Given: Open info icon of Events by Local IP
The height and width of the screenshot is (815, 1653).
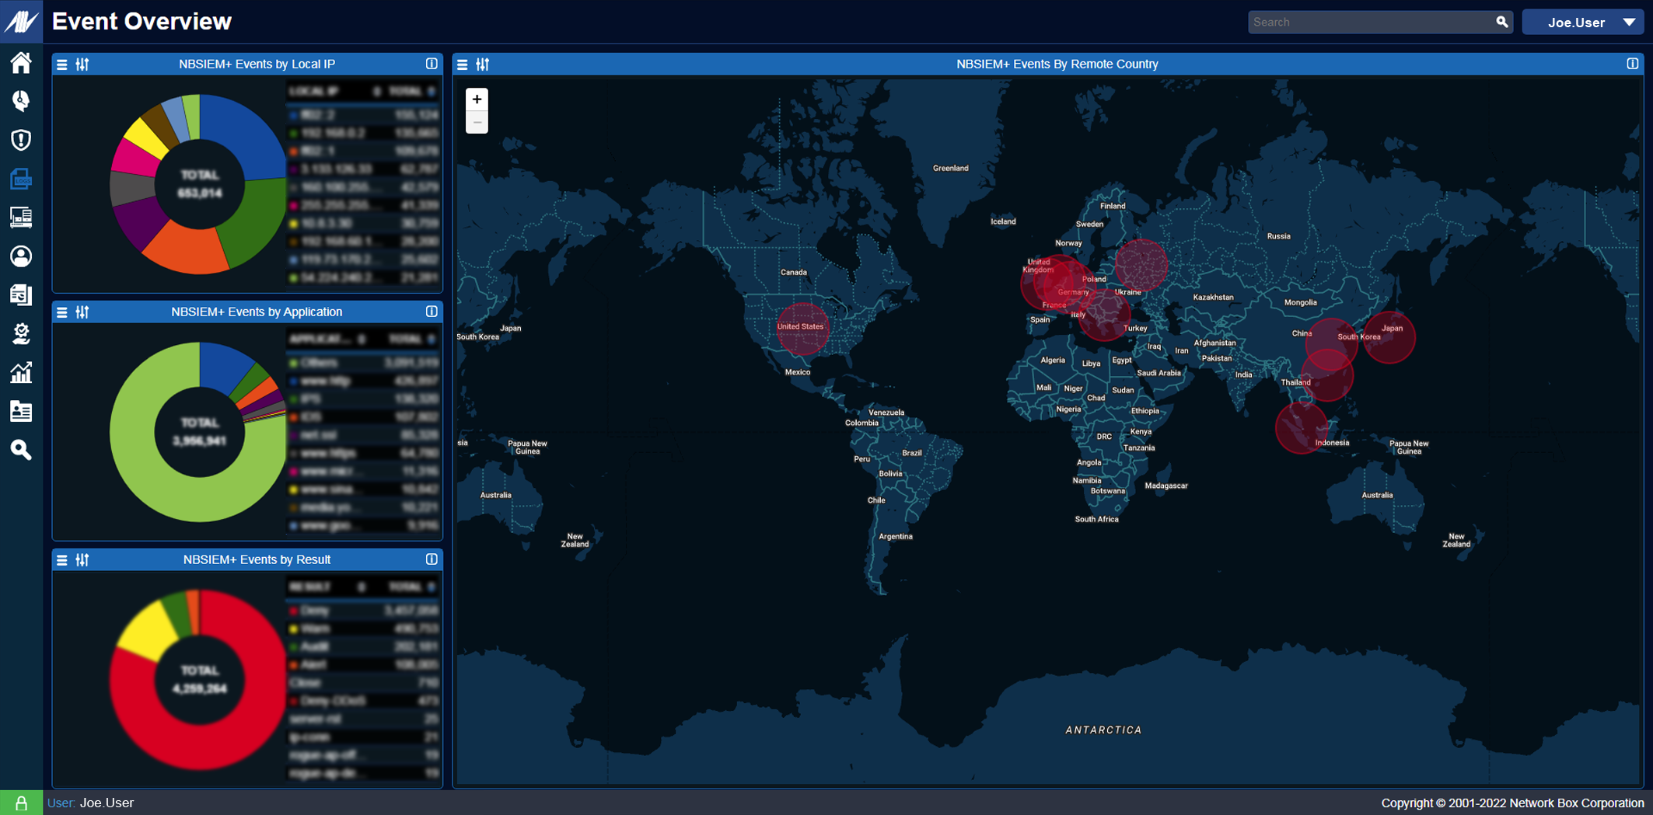Looking at the screenshot, I should [432, 64].
